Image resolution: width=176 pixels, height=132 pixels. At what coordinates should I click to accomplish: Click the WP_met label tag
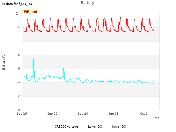pos(31,12)
